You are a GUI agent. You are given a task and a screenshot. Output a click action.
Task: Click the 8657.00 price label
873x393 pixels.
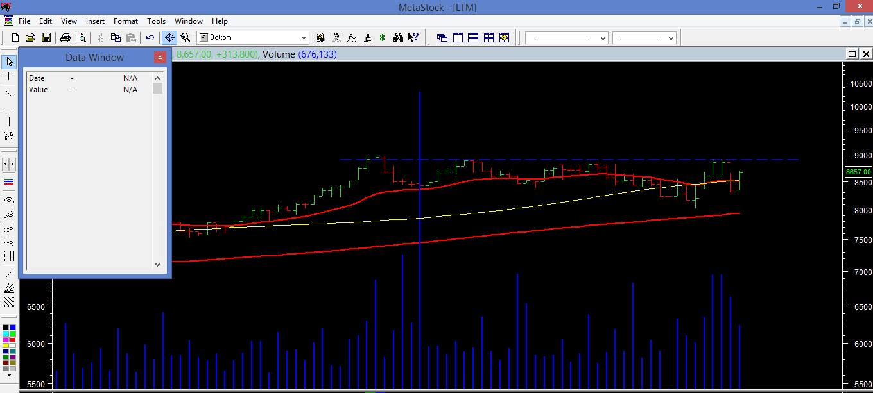point(858,172)
